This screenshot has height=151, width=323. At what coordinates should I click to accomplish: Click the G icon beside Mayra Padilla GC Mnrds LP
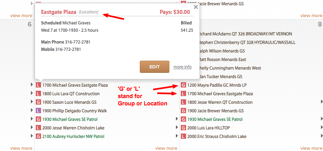183,85
